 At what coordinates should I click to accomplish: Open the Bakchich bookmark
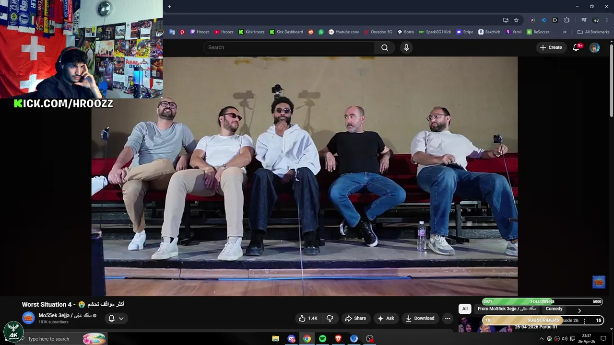pyautogui.click(x=489, y=32)
